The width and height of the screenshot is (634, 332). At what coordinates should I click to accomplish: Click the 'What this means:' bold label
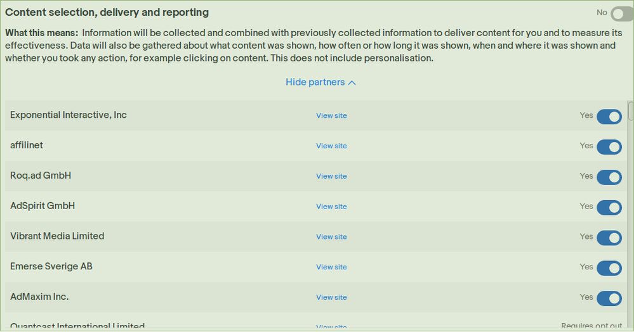click(42, 33)
